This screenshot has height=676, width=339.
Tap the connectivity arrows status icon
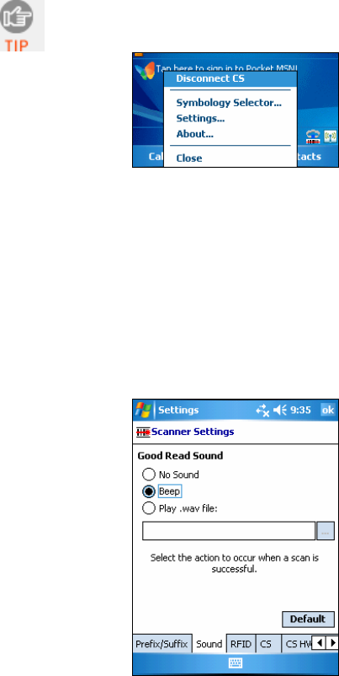click(262, 410)
